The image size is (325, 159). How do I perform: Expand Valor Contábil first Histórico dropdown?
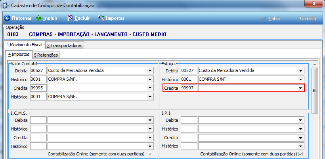[150, 79]
